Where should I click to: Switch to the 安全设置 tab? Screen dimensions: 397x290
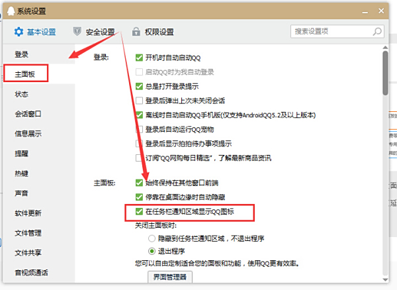coord(94,32)
